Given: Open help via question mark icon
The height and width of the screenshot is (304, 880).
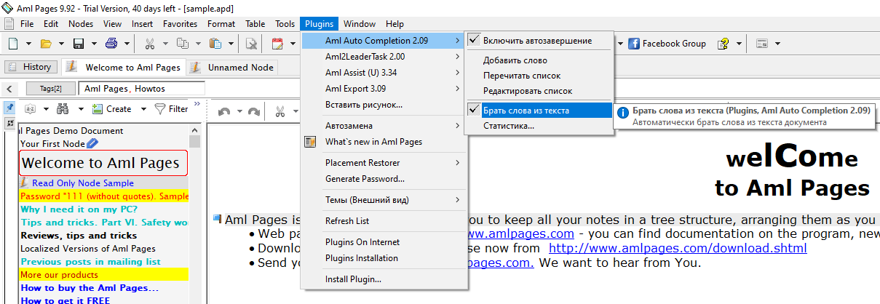Looking at the screenshot, I should point(724,44).
